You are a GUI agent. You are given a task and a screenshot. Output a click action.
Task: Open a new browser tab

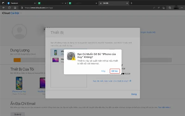point(132,3)
